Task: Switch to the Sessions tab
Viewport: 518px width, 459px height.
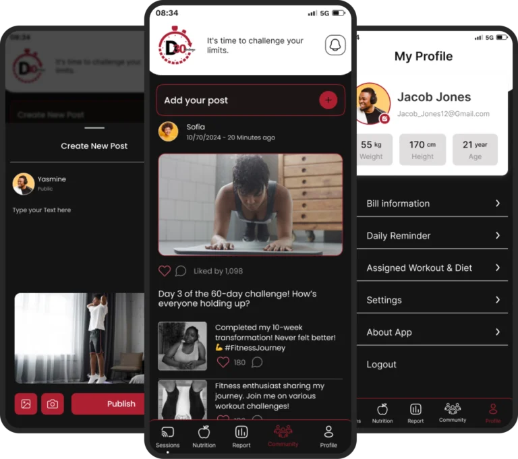Action: 168,437
